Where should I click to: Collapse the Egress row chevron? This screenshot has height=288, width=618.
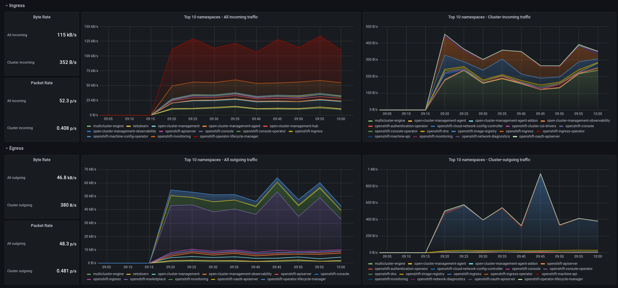[7, 149]
